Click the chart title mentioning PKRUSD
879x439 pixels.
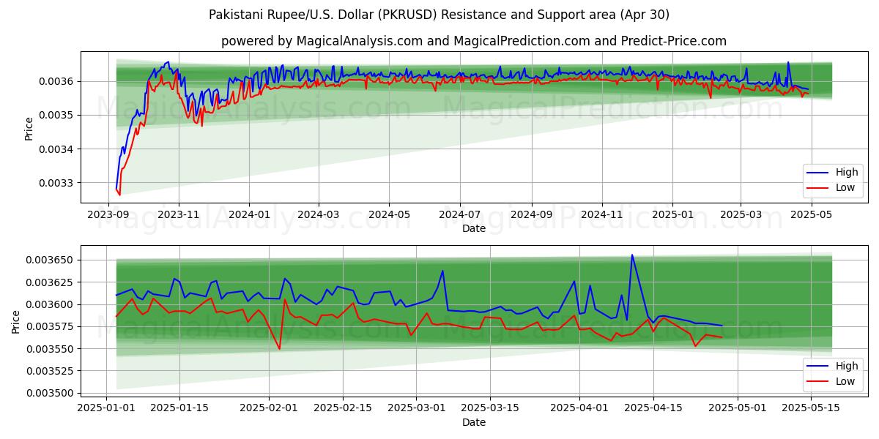439,15
